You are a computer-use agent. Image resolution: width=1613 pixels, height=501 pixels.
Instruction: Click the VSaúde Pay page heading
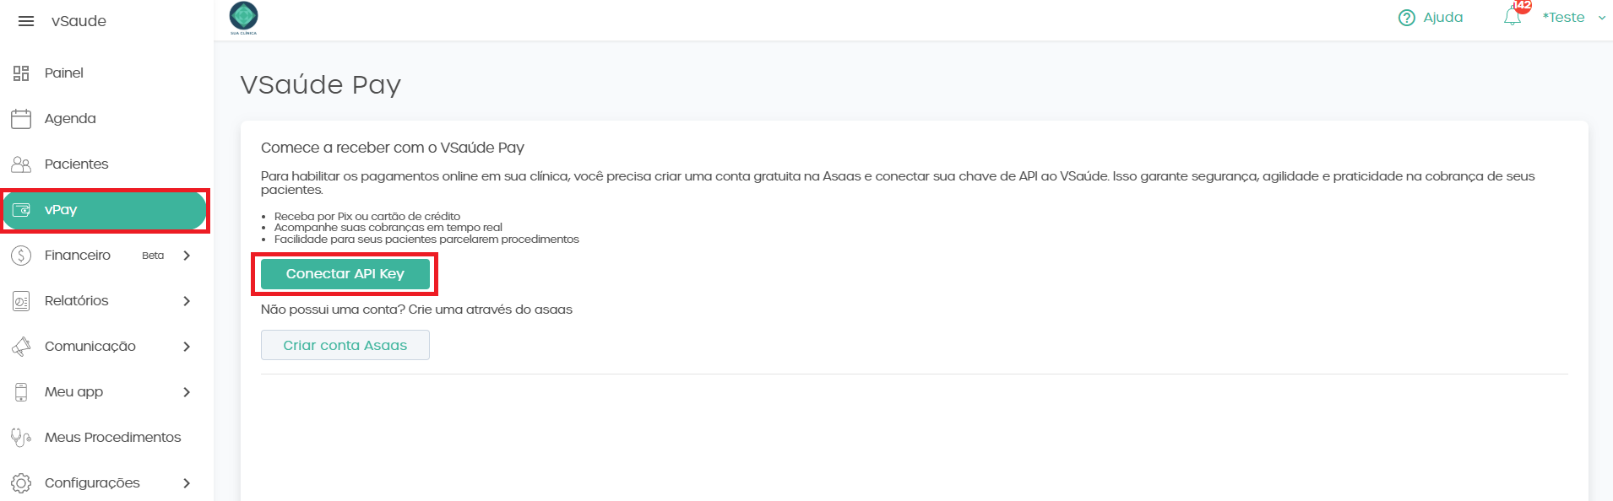click(321, 84)
